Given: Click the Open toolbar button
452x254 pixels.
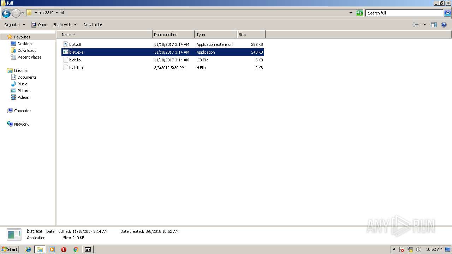Looking at the screenshot, I should point(39,25).
